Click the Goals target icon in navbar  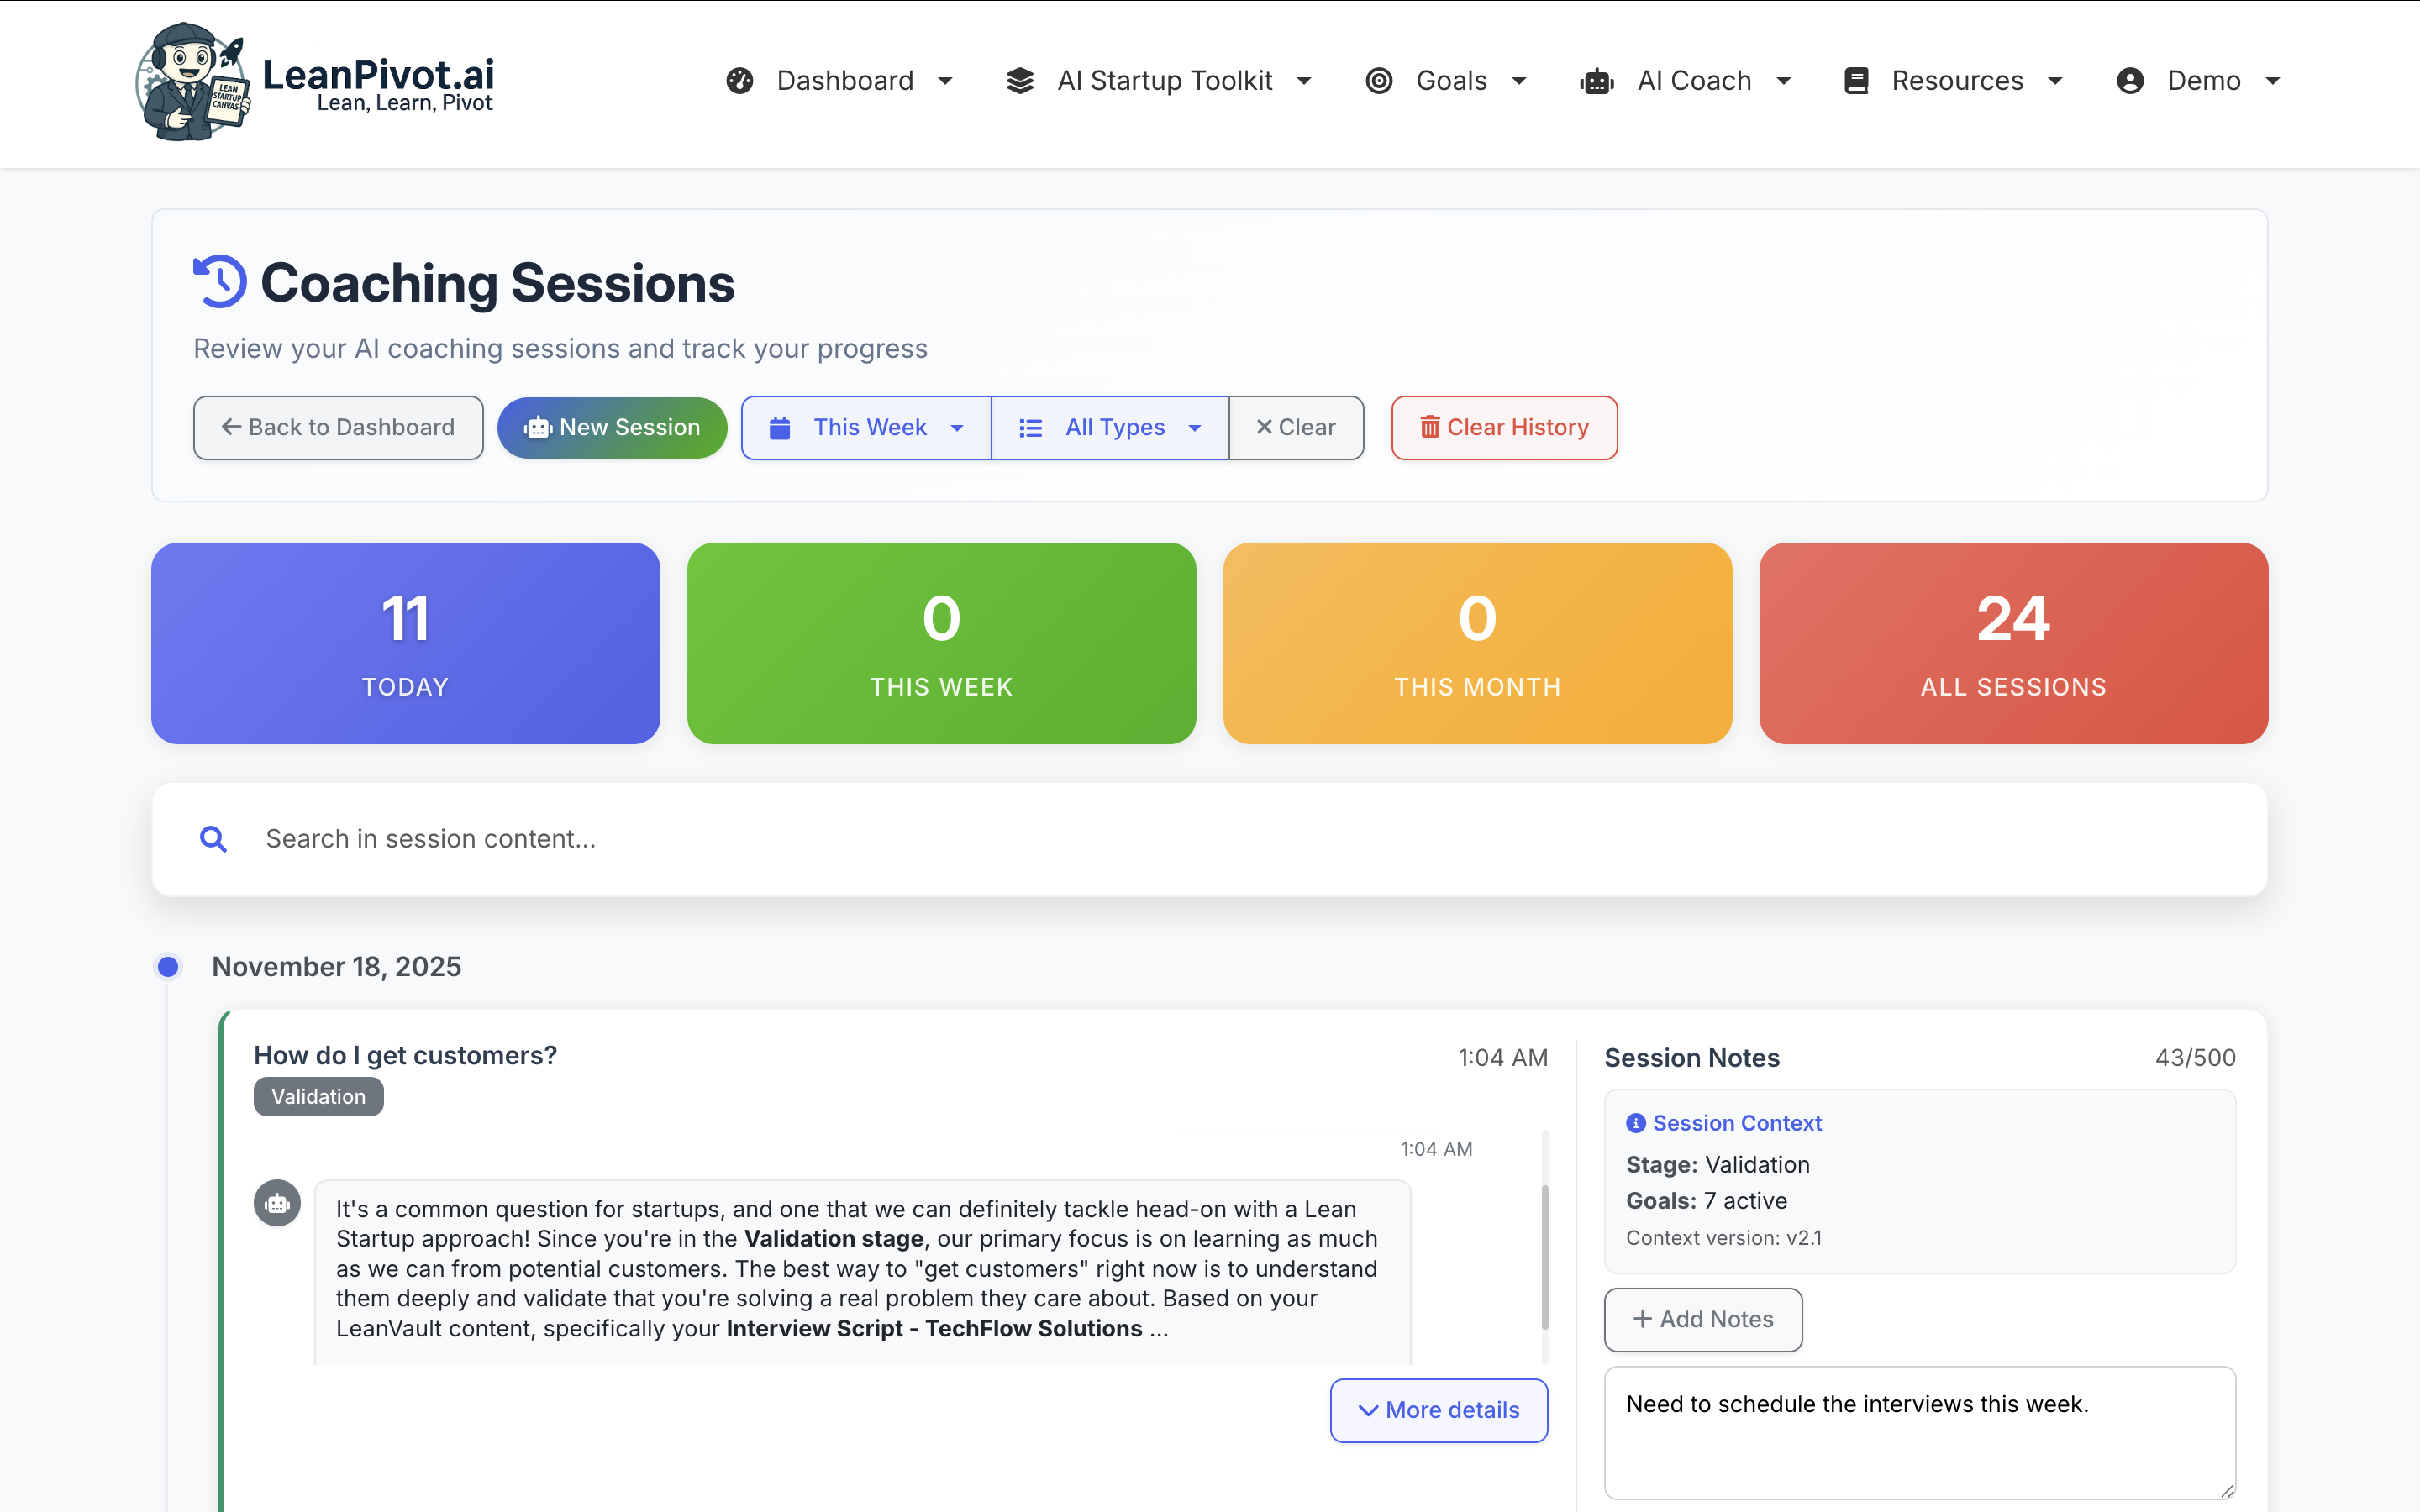1379,81
